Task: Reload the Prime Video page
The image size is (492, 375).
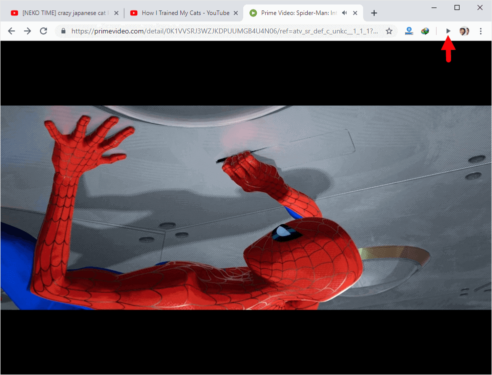Action: pyautogui.click(x=43, y=31)
